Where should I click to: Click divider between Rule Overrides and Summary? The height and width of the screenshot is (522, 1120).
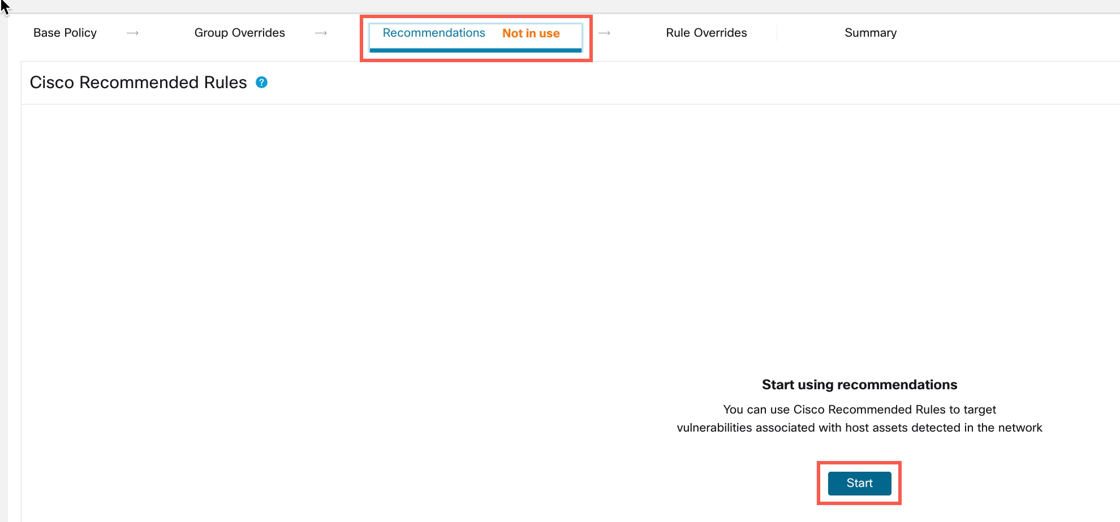tap(777, 33)
